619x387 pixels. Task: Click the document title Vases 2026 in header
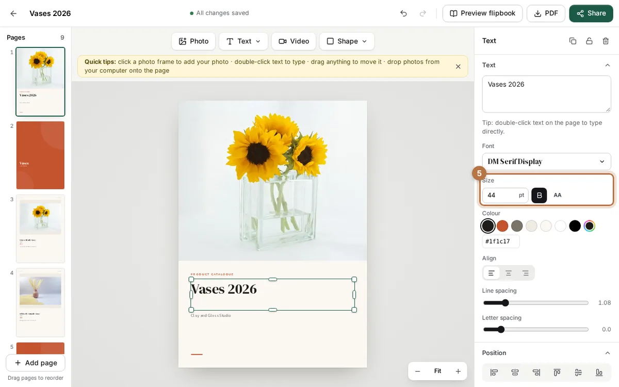tap(50, 13)
